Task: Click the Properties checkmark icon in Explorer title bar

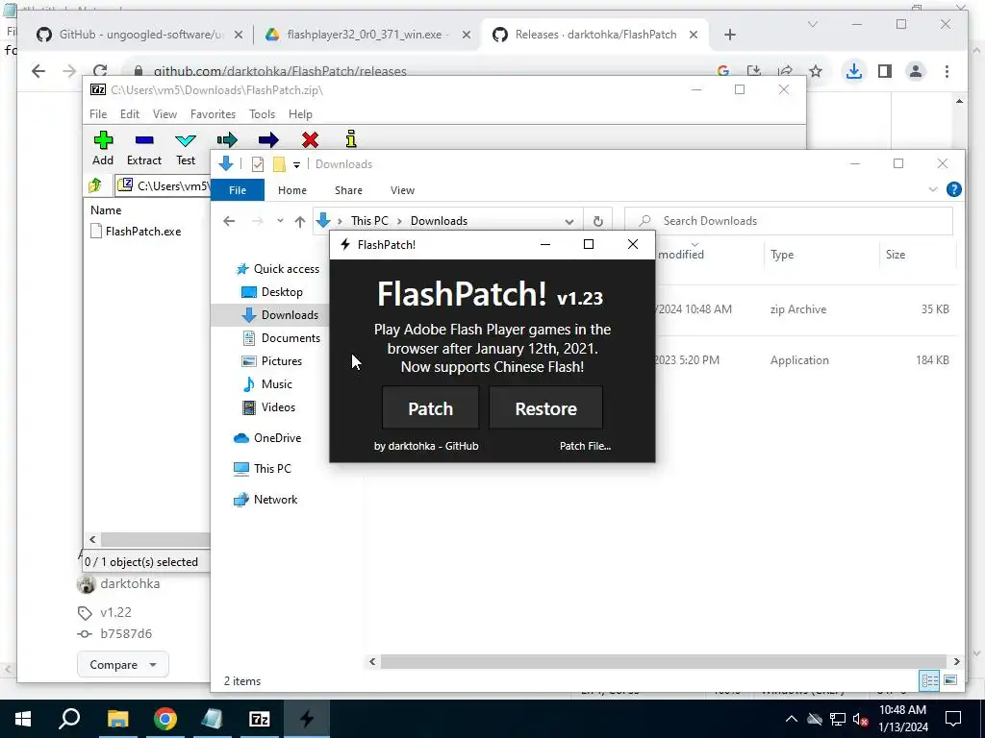Action: (258, 164)
